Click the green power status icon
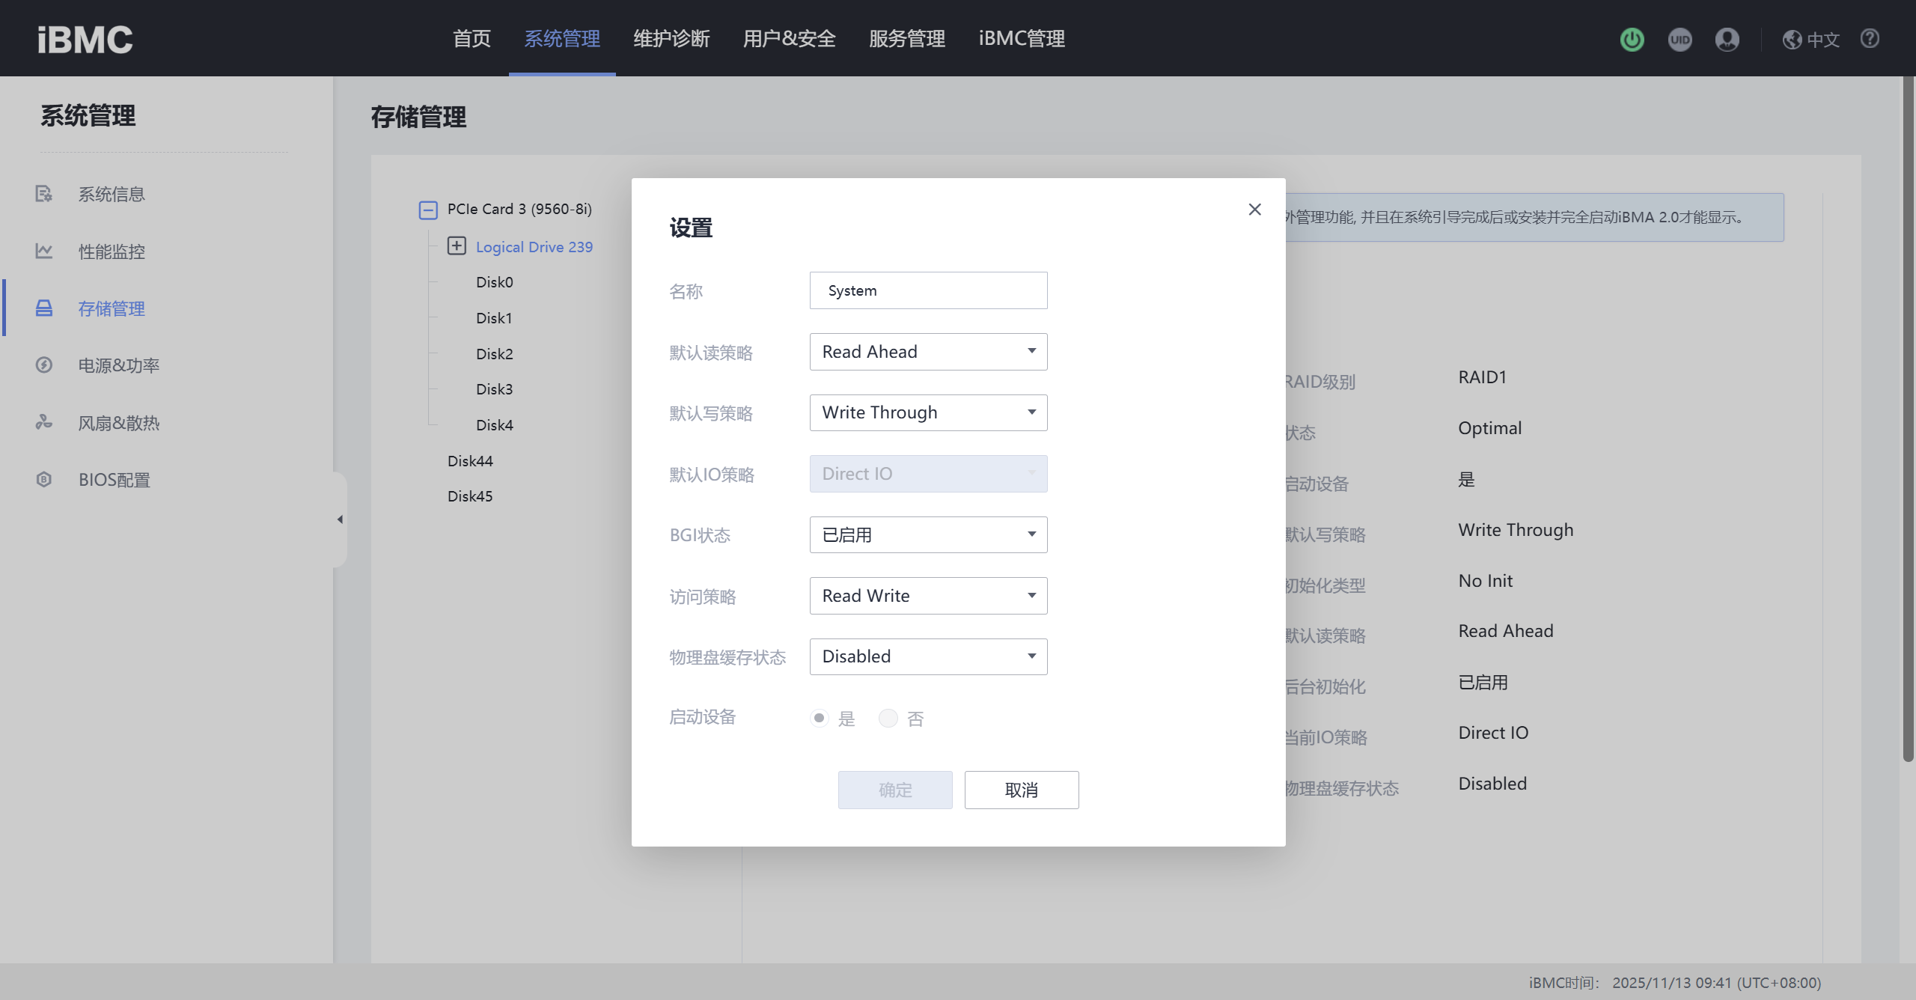The height and width of the screenshot is (1000, 1916). pos(1632,39)
